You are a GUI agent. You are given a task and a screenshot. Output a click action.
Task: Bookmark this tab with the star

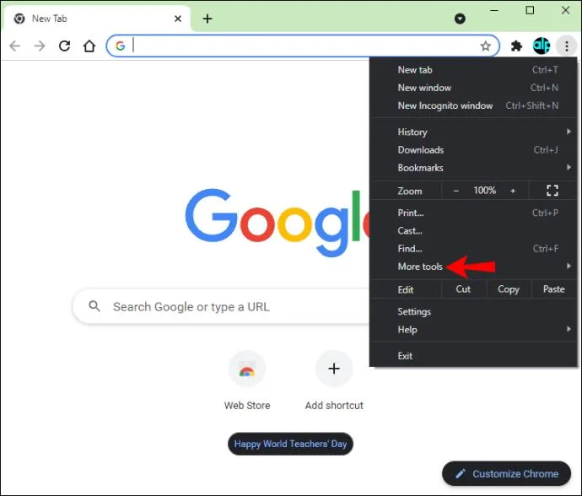486,46
